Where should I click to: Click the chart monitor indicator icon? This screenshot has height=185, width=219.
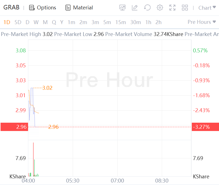122,8
